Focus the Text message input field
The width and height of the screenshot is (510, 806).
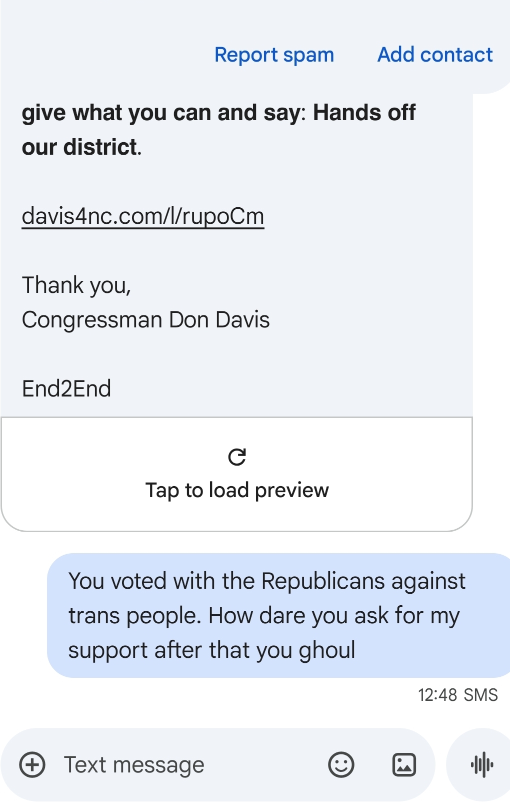pos(190,765)
